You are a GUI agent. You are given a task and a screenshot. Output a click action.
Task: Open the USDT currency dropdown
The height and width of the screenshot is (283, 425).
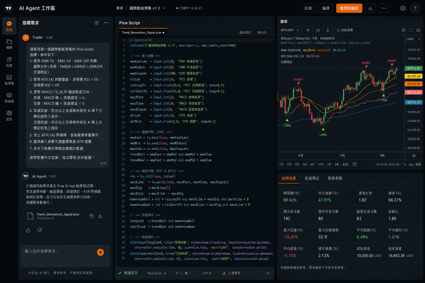pyautogui.click(x=413, y=39)
